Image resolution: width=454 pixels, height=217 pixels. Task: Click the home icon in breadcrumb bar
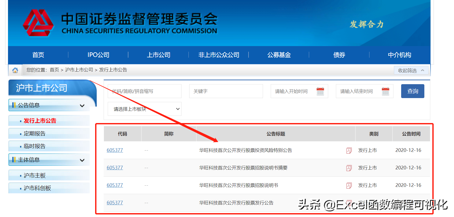pyautogui.click(x=15, y=70)
